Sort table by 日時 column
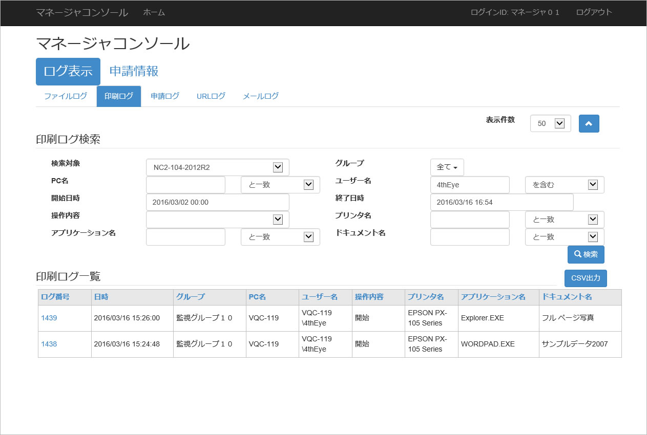 pyautogui.click(x=101, y=297)
